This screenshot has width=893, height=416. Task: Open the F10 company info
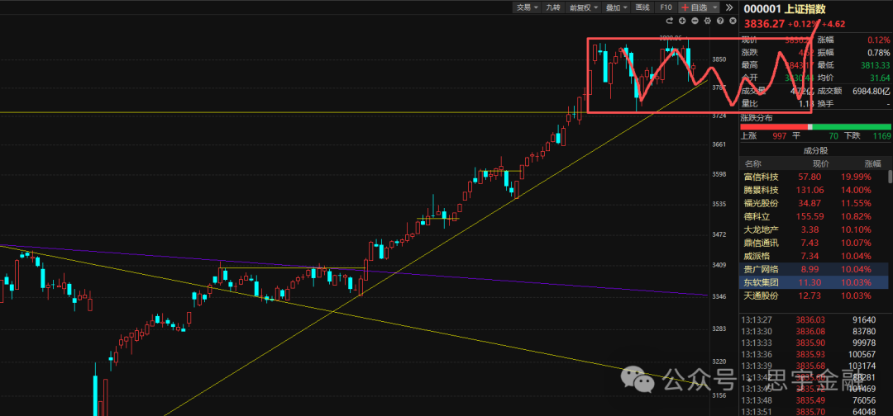(x=666, y=7)
